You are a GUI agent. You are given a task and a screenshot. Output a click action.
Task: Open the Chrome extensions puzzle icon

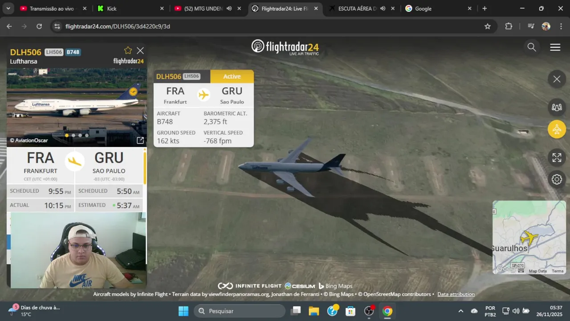[509, 26]
